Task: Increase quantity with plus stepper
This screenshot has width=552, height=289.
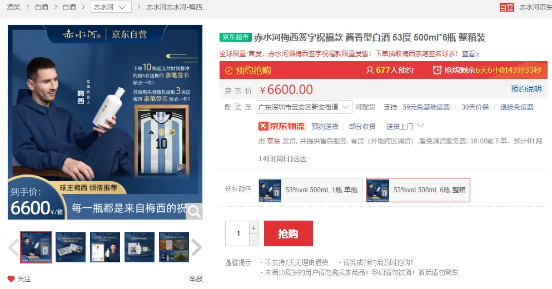Action: click(x=253, y=228)
